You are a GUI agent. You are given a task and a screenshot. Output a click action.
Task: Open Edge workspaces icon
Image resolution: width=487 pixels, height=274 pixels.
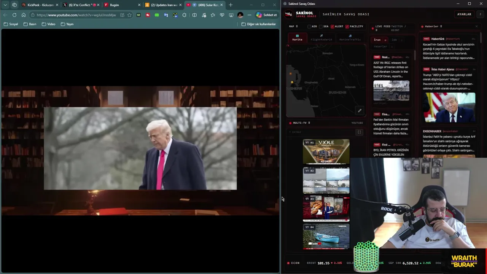[x=14, y=5]
